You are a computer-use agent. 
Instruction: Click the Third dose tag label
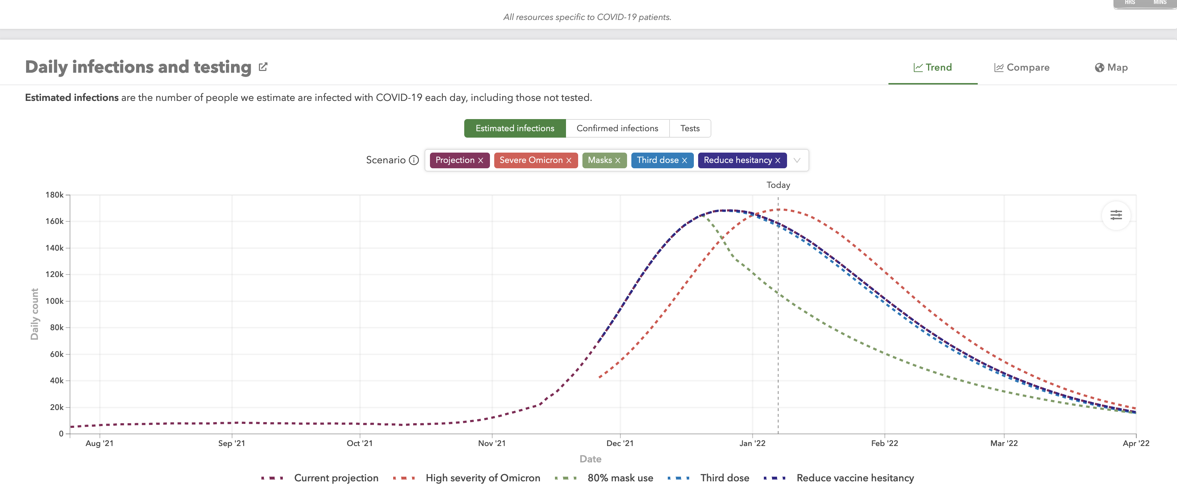(657, 160)
